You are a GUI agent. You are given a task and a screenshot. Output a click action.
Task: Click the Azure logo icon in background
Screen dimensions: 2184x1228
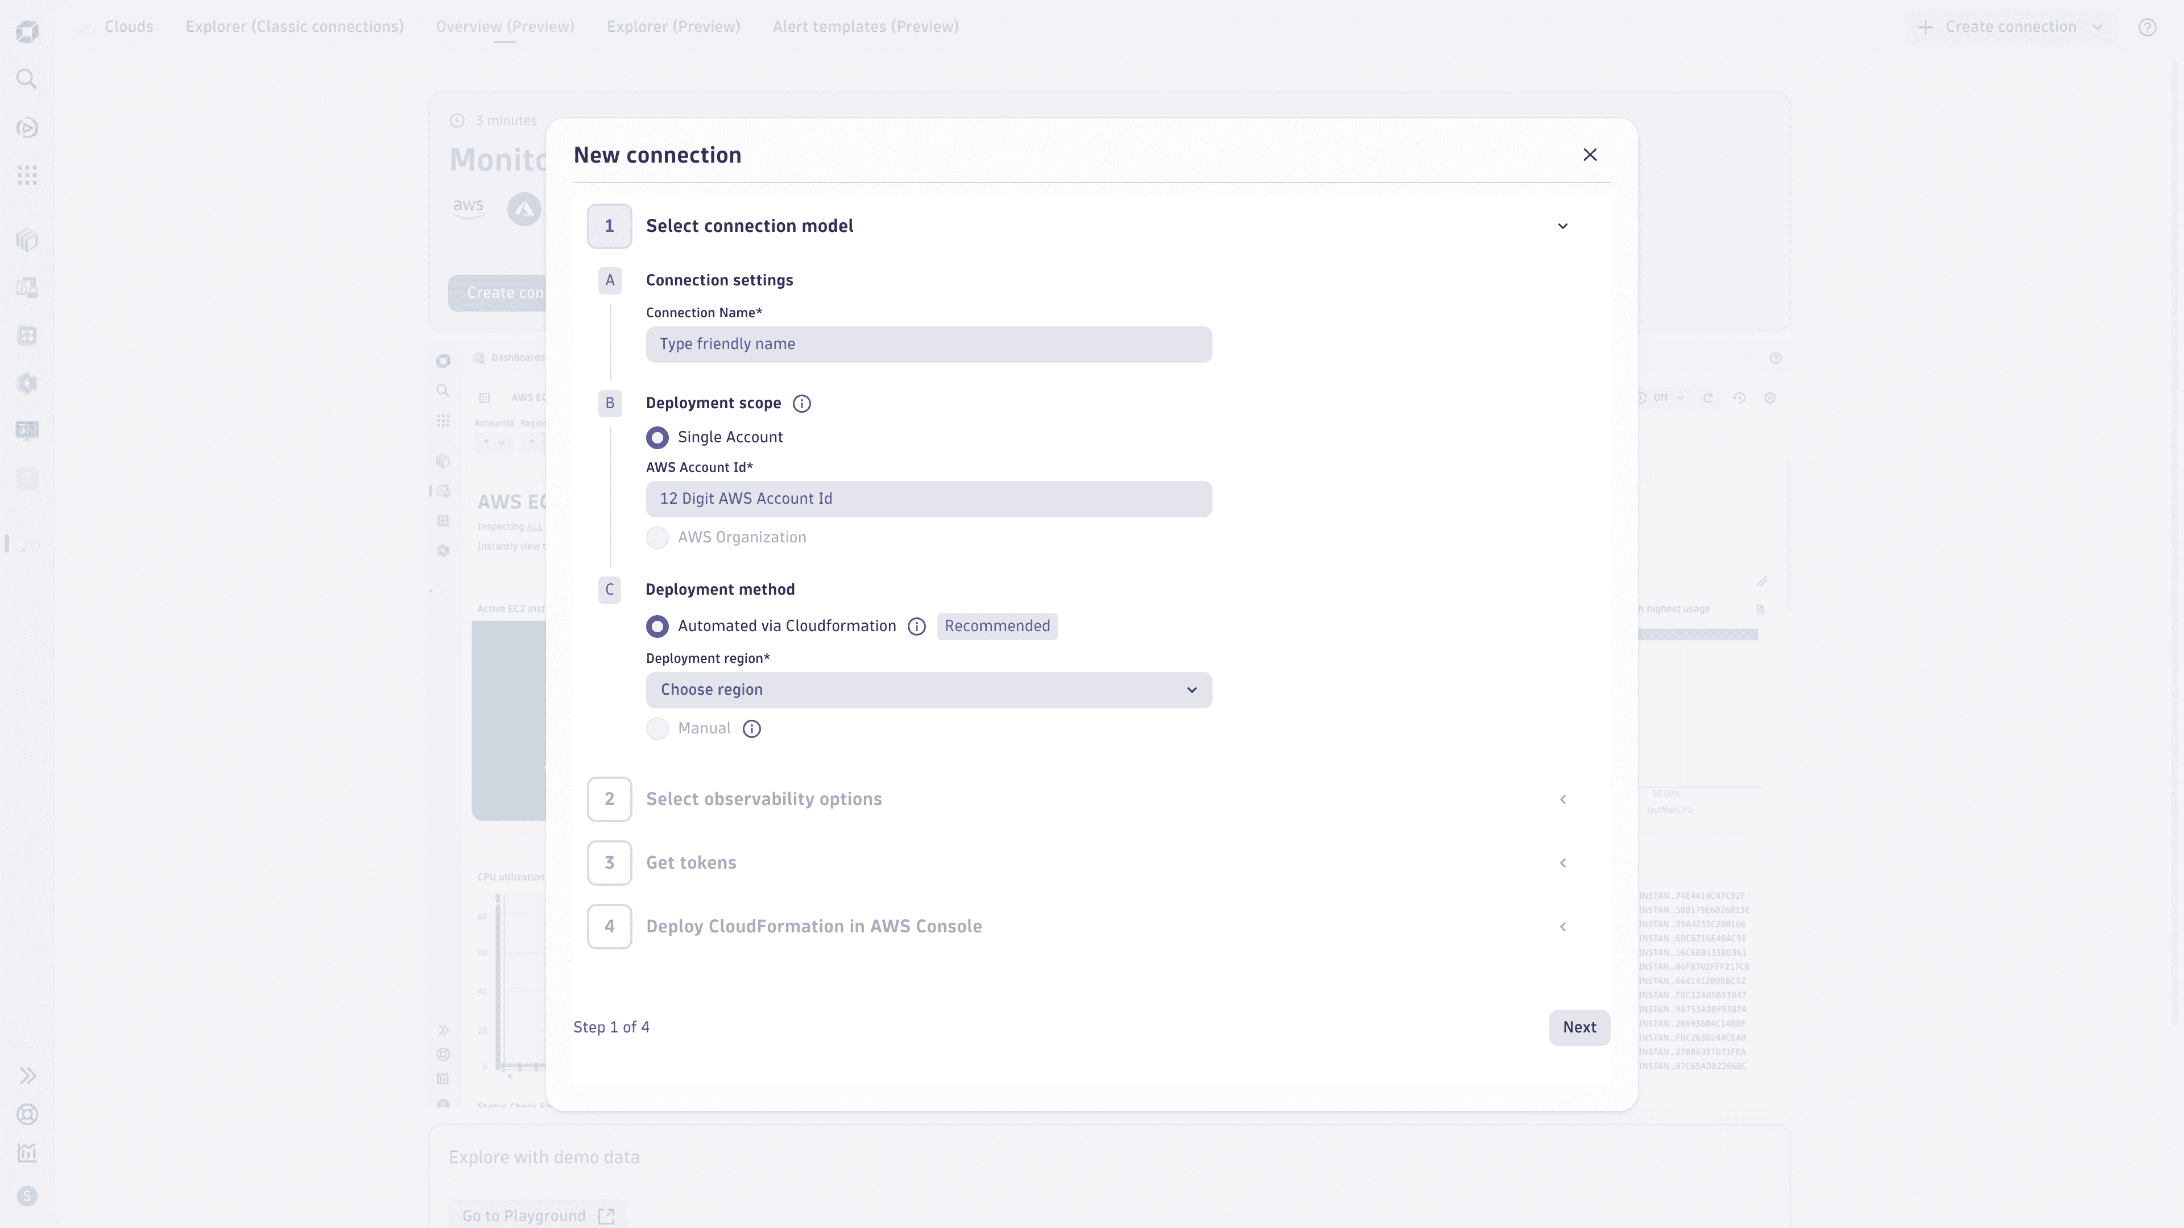(524, 209)
